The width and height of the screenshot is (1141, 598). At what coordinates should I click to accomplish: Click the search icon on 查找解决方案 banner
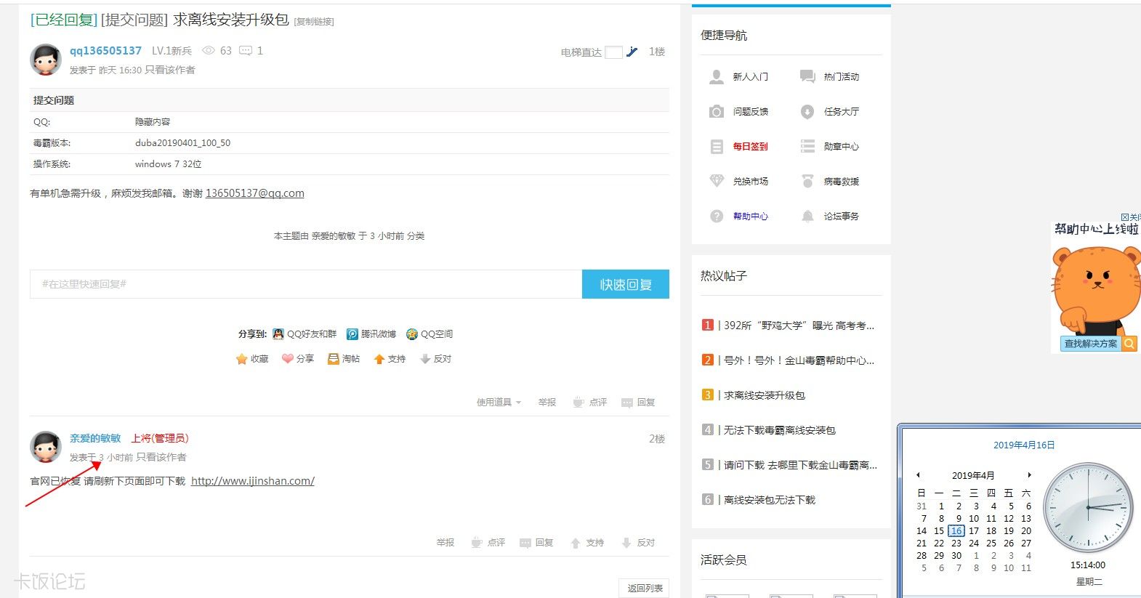pos(1129,344)
